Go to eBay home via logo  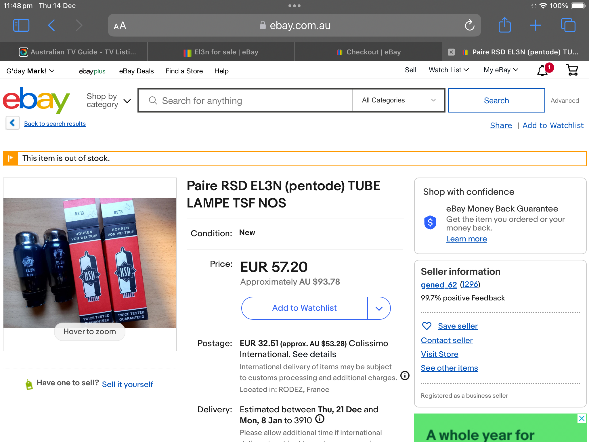click(x=37, y=100)
